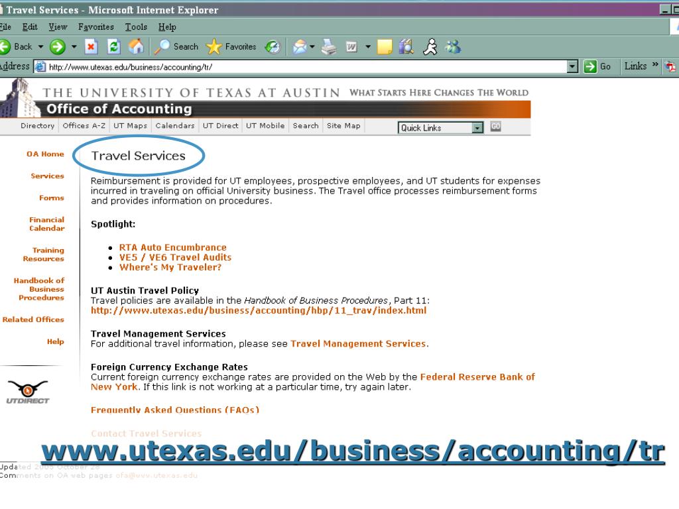The height and width of the screenshot is (509, 679).
Task: Click the yellow note Discuss icon
Action: [x=384, y=46]
